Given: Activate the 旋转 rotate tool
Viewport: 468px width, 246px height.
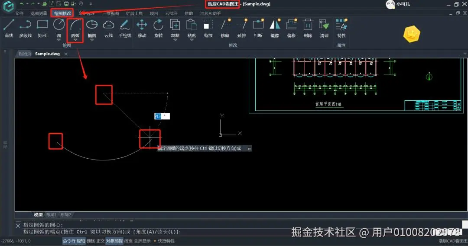Looking at the screenshot, I should point(159,28).
